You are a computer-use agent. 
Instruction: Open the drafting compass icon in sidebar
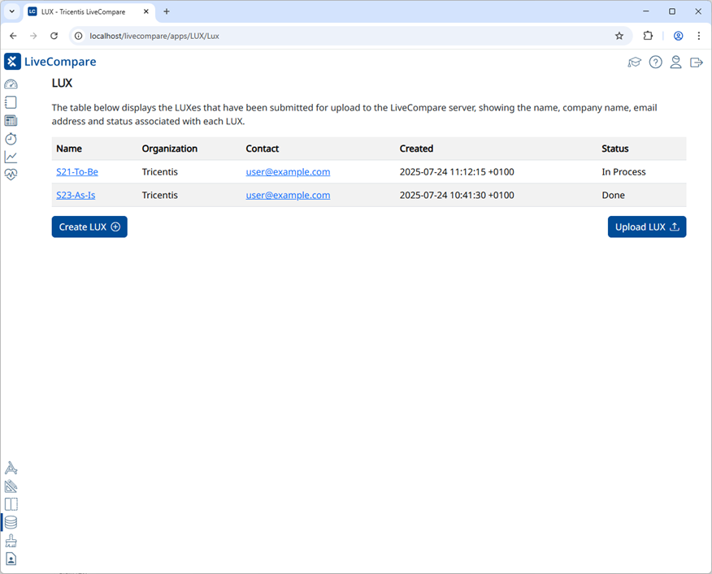tap(11, 468)
